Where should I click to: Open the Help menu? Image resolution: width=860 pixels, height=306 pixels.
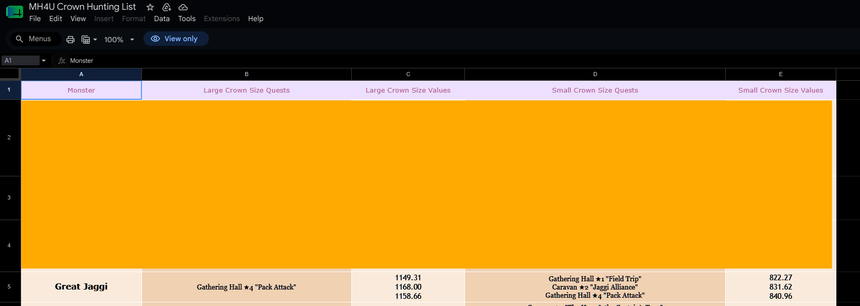tap(256, 19)
